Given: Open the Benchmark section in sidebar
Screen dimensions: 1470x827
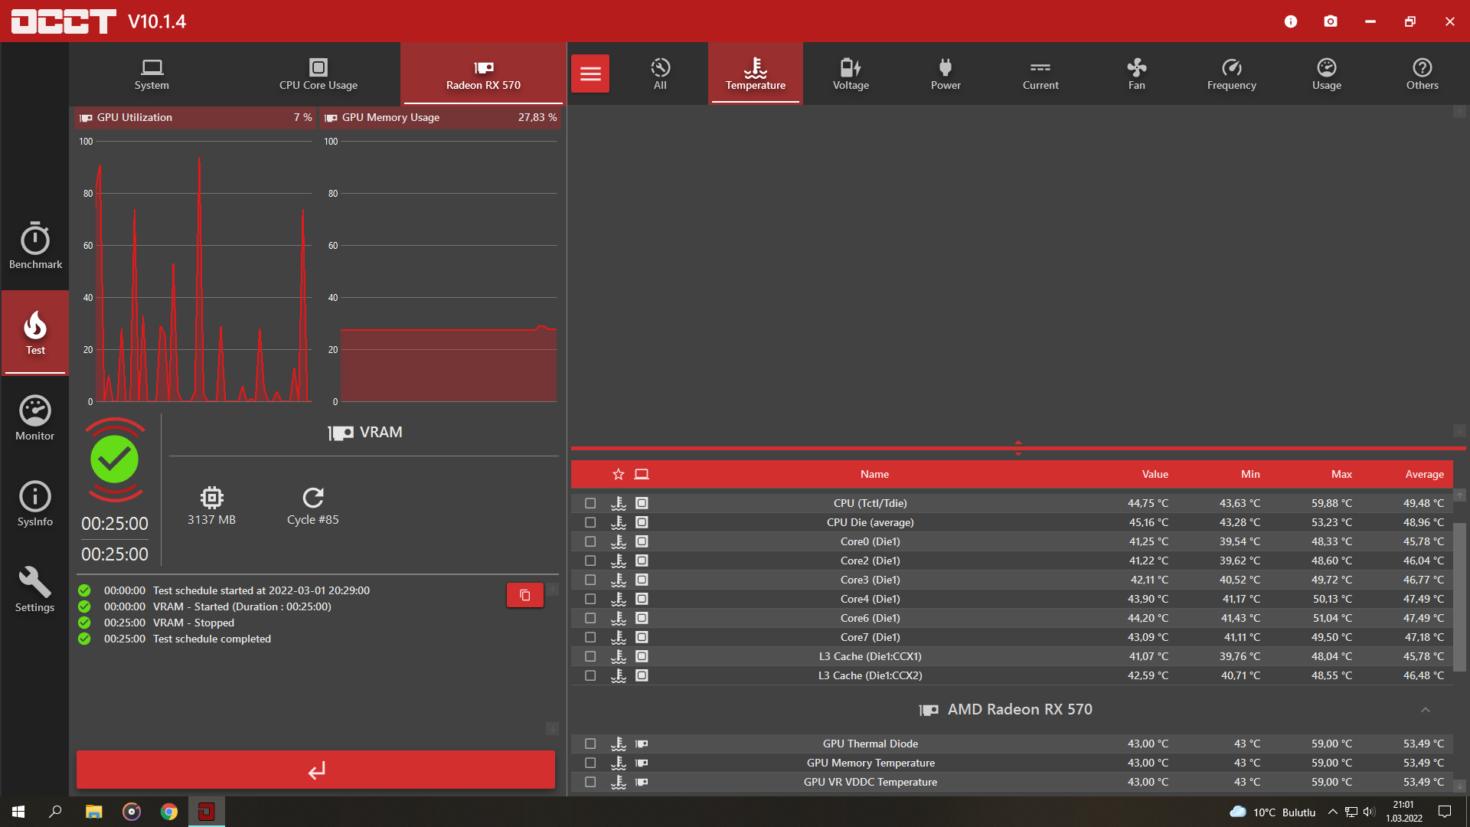Looking at the screenshot, I should (35, 247).
